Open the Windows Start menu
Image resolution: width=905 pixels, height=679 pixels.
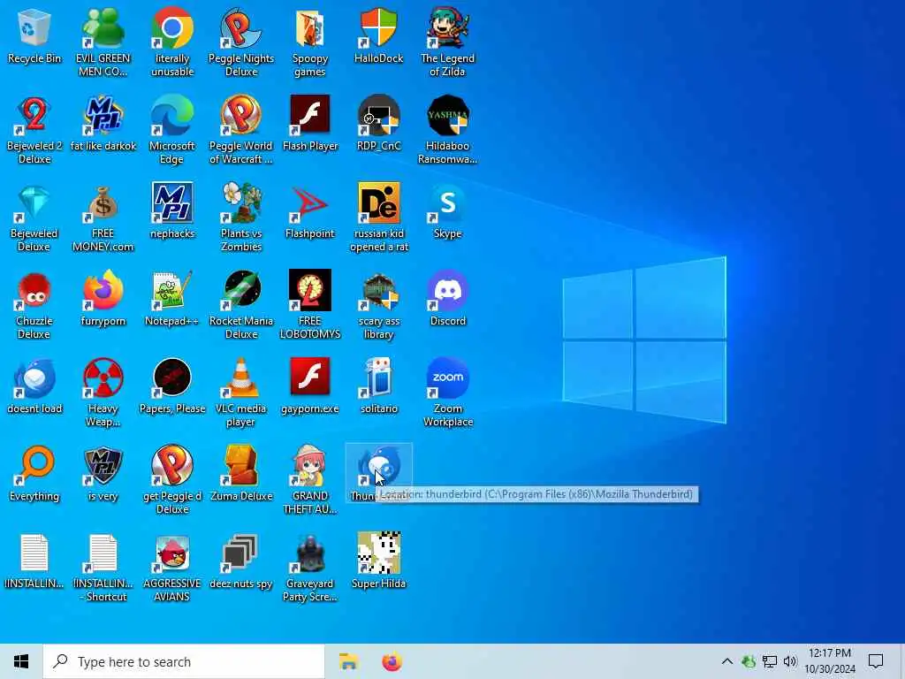click(x=21, y=661)
